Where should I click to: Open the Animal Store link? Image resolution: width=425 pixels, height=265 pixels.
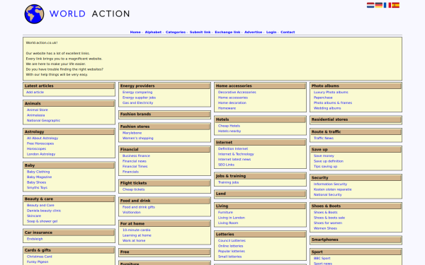tap(38, 110)
